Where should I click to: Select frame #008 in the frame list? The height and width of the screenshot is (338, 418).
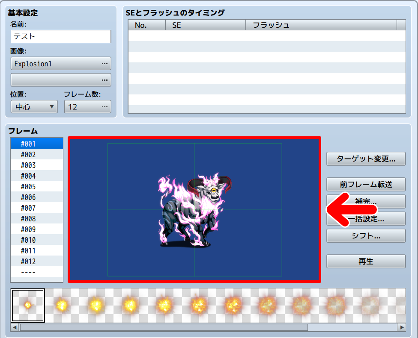[37, 219]
